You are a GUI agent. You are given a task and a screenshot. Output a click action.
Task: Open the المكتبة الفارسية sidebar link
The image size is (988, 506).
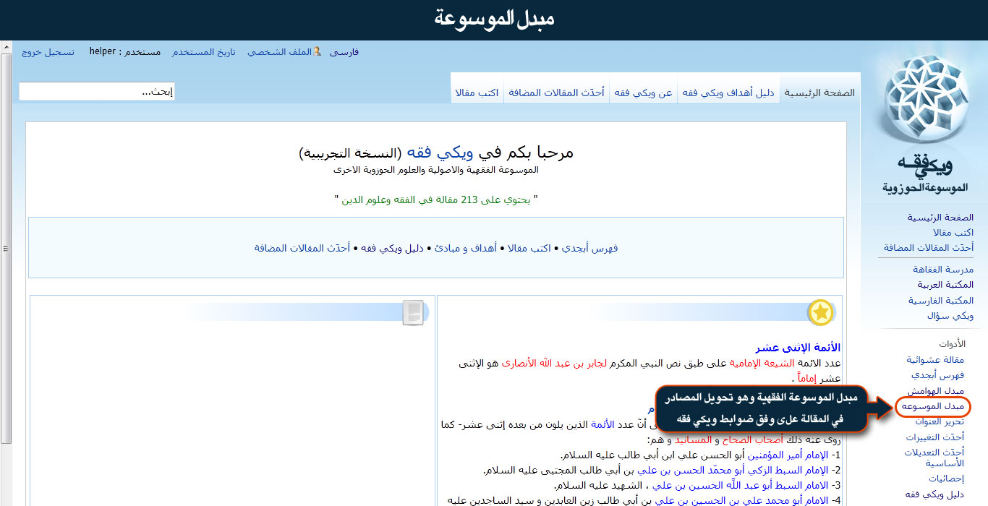pos(941,300)
